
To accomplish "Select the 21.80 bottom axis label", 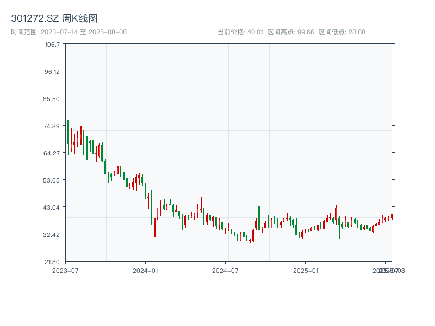I will [53, 261].
